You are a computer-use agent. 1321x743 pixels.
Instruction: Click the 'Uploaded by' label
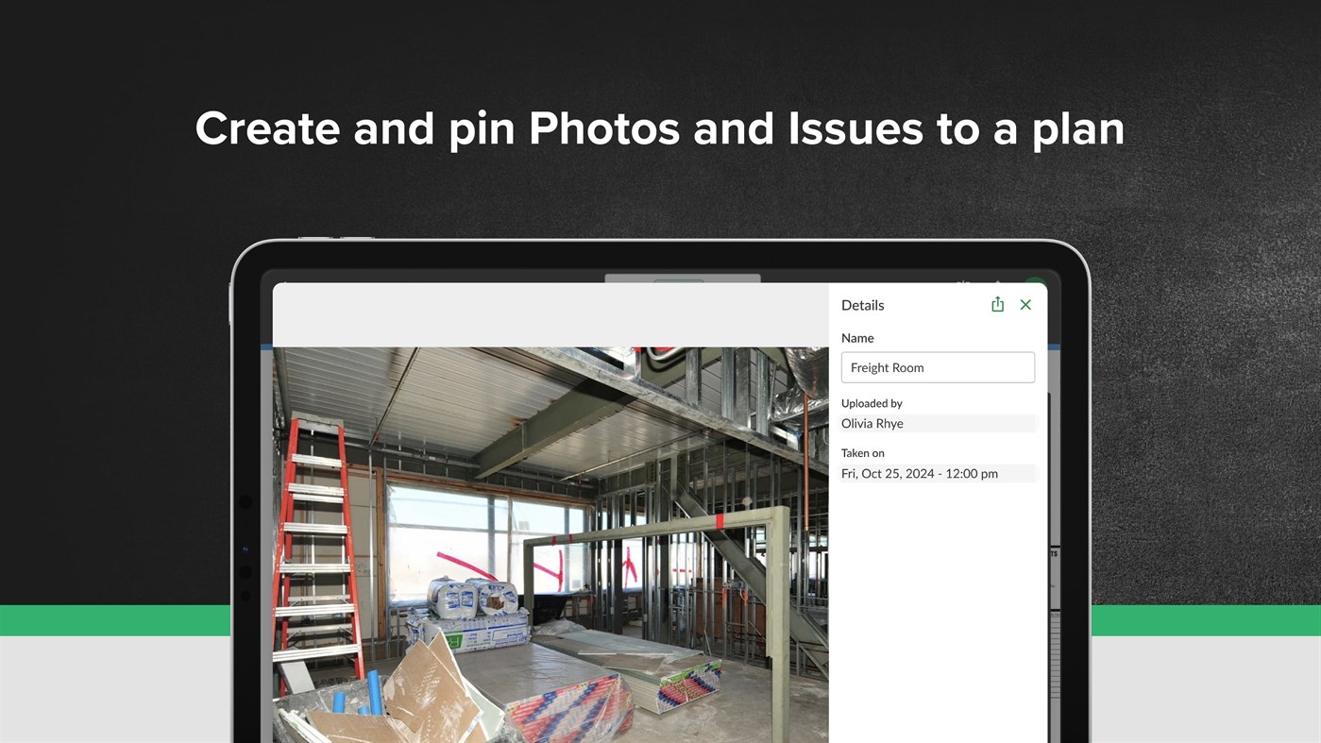(872, 403)
